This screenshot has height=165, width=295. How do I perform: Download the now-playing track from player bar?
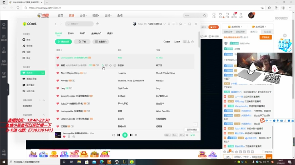[69, 137]
